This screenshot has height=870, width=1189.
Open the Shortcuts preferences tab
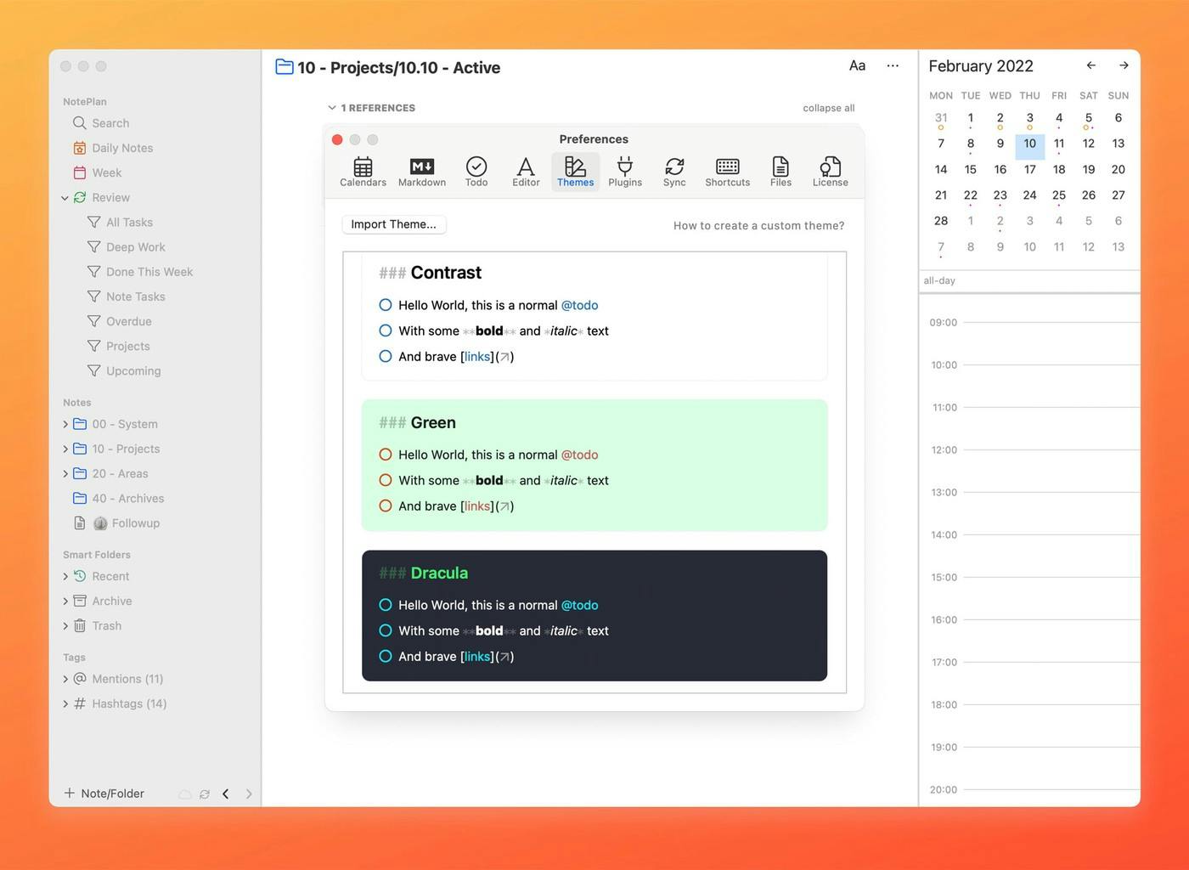click(x=728, y=172)
